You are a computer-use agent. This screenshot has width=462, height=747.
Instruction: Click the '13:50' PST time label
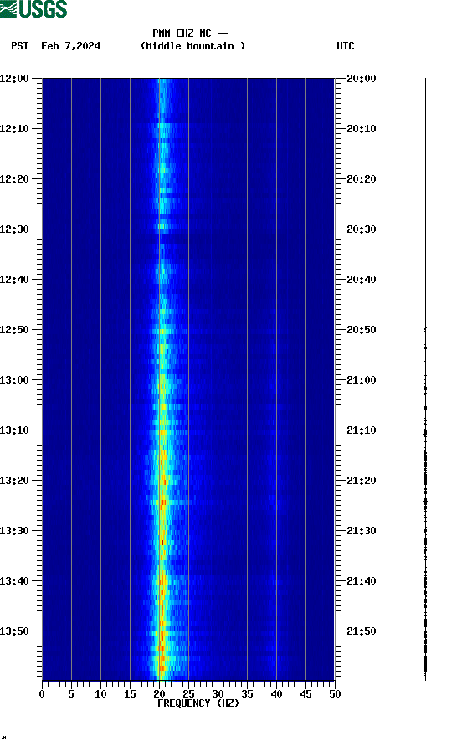point(14,631)
